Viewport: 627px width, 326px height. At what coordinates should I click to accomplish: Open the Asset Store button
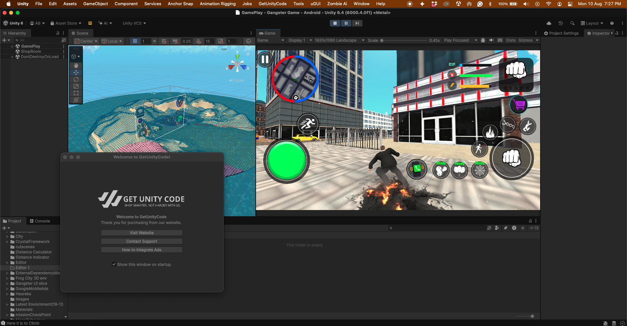coord(66,23)
